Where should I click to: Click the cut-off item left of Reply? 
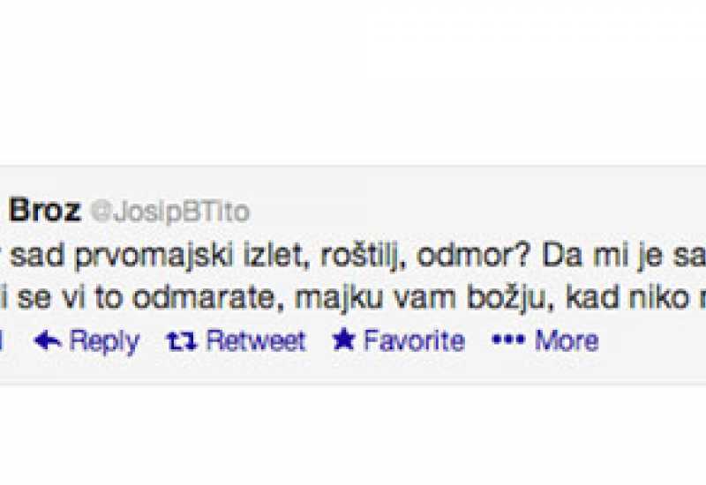click(2, 340)
